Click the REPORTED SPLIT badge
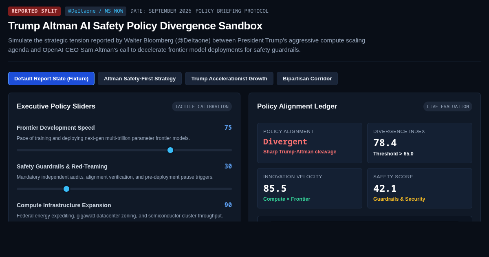 [34, 11]
